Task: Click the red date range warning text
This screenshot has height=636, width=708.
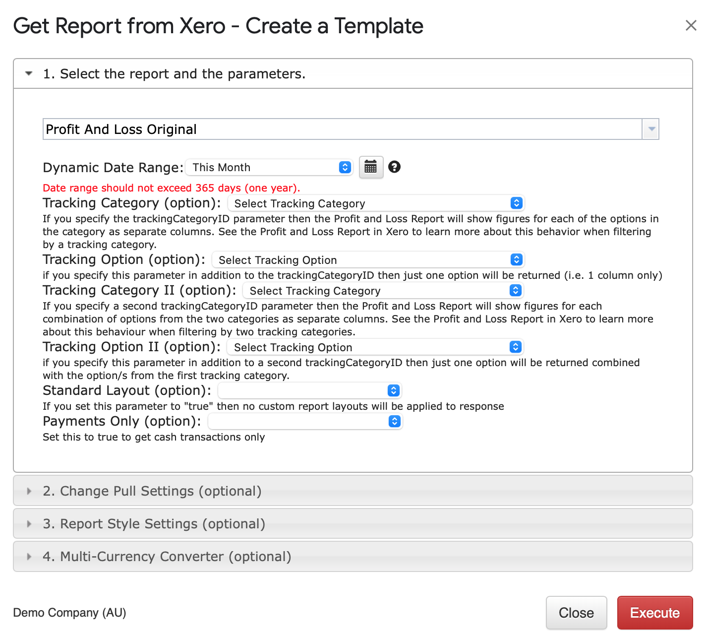Action: click(172, 188)
